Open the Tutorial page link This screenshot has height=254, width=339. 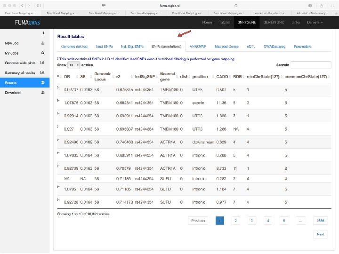click(x=225, y=22)
